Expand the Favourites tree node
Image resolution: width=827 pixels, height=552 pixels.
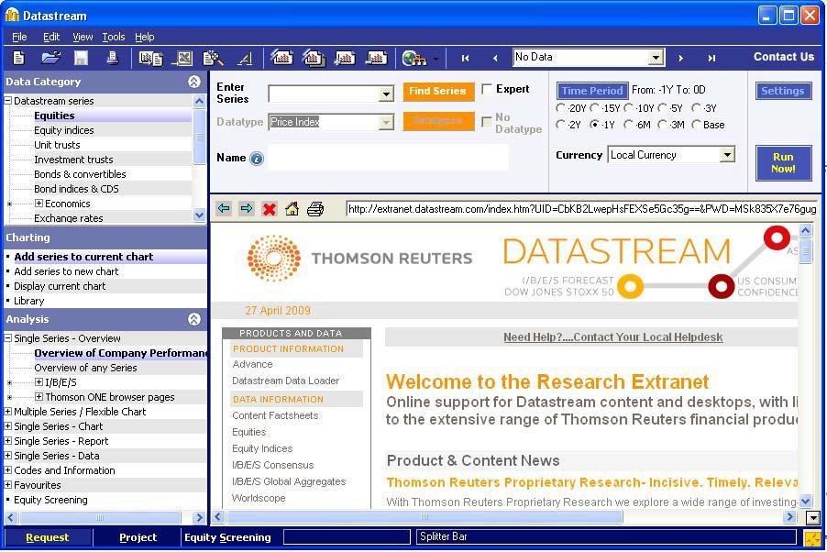pyautogui.click(x=8, y=484)
